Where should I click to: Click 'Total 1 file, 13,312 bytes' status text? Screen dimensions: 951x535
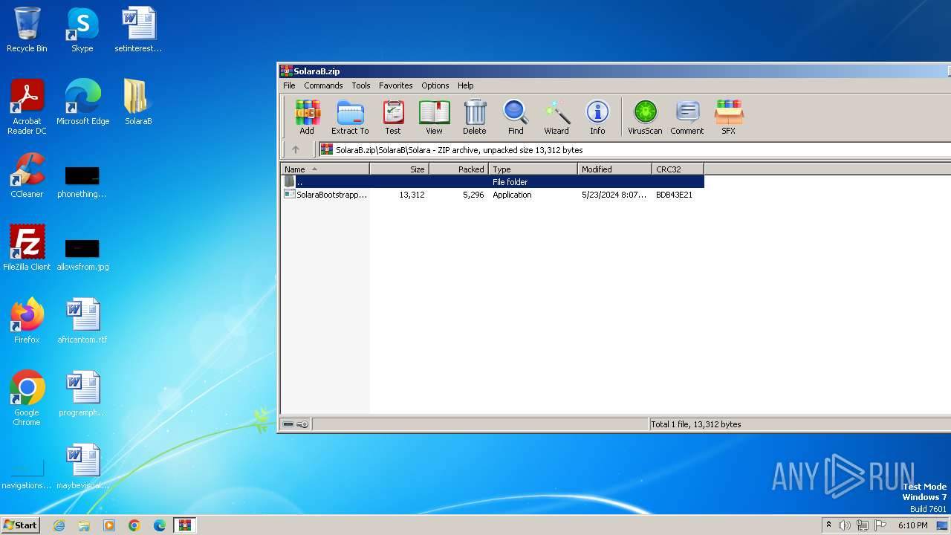pos(696,424)
